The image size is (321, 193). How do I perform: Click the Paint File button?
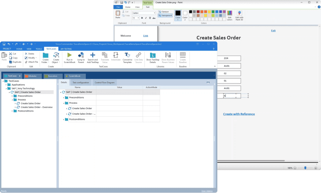pyautogui.click(x=118, y=7)
